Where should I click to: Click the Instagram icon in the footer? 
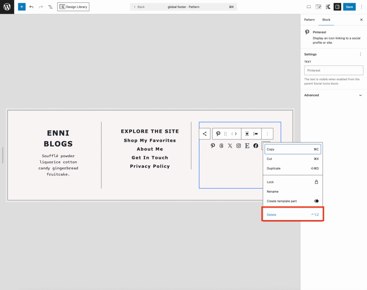[239, 146]
